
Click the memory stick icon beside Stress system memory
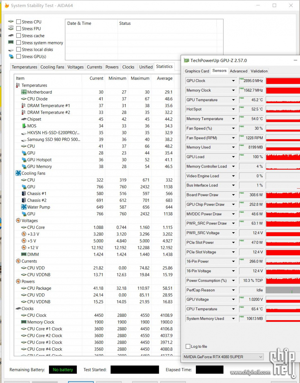point(11,42)
